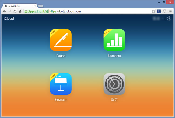
Task: Open the Pages app icon
Action: click(61, 40)
